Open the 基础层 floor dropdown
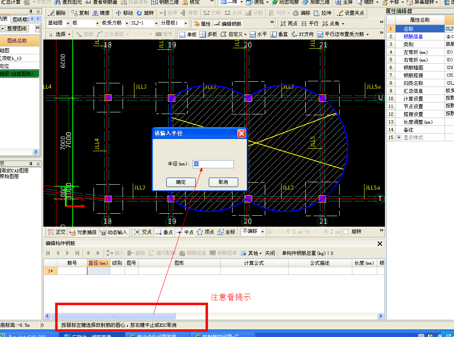Viewport: 454px width, 337px height. pos(68,23)
